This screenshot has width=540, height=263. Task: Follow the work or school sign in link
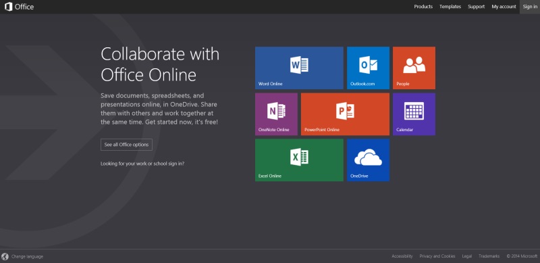(142, 164)
